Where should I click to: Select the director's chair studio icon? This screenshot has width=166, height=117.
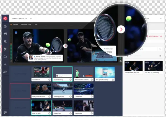pyautogui.click(x=5, y=49)
